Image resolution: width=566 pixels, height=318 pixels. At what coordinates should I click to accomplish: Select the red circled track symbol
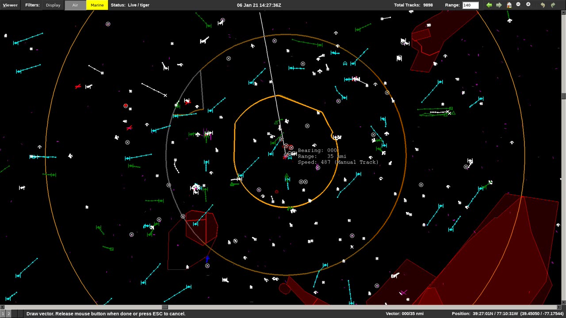pos(126,106)
